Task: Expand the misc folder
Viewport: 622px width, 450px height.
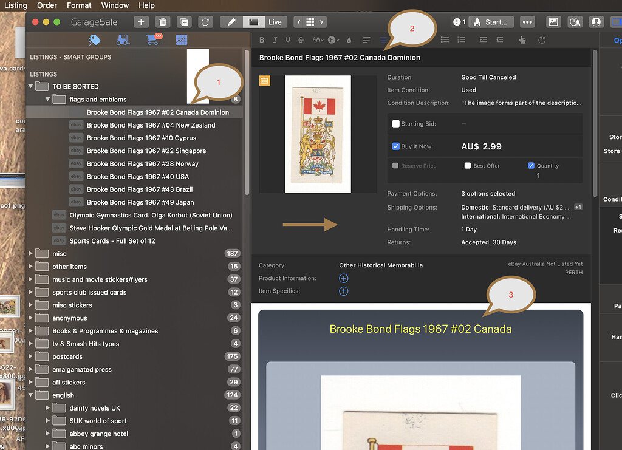Action: click(x=30, y=253)
